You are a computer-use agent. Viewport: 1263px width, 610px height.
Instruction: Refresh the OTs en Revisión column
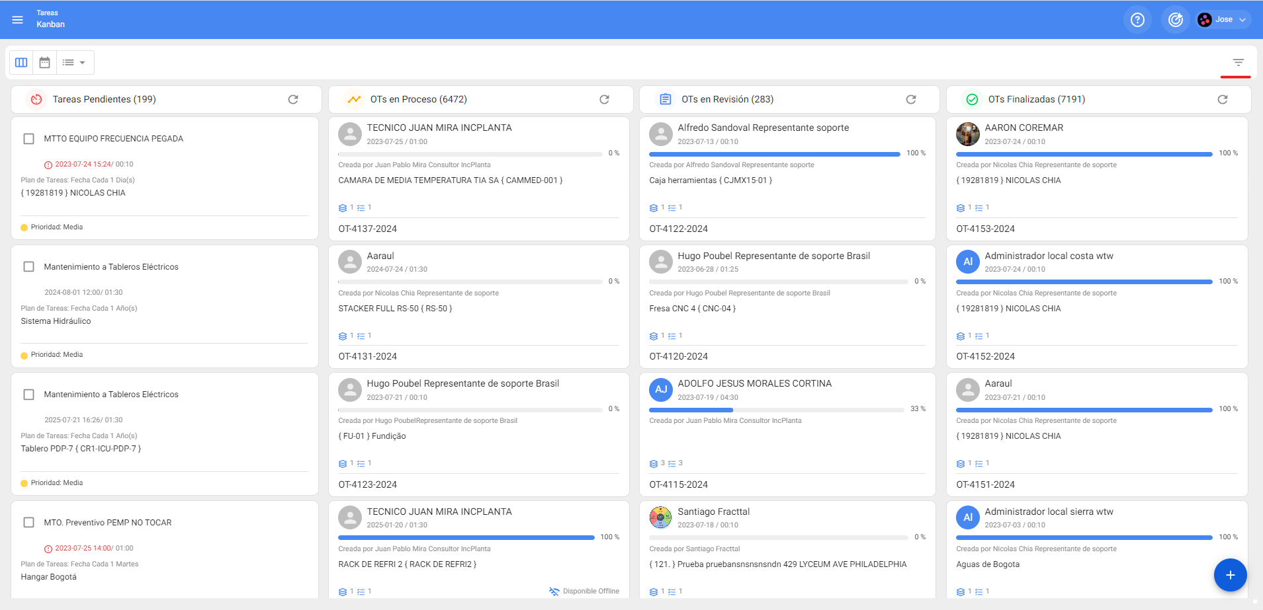(x=910, y=100)
